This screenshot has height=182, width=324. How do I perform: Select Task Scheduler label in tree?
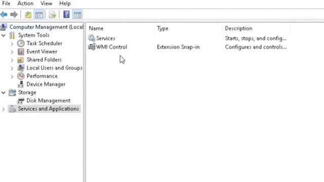(x=45, y=43)
